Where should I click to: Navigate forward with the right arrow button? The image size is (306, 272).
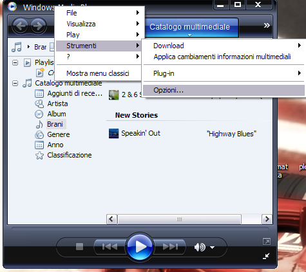click(39, 26)
